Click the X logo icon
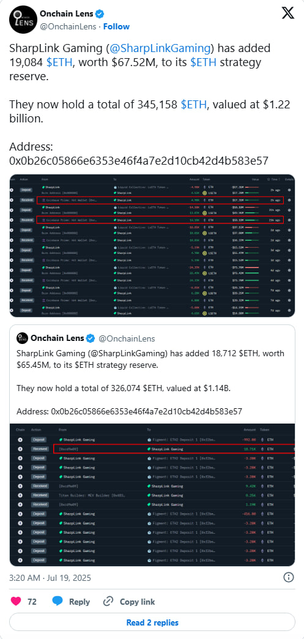Screen dimensions: 304x639 coord(287,13)
